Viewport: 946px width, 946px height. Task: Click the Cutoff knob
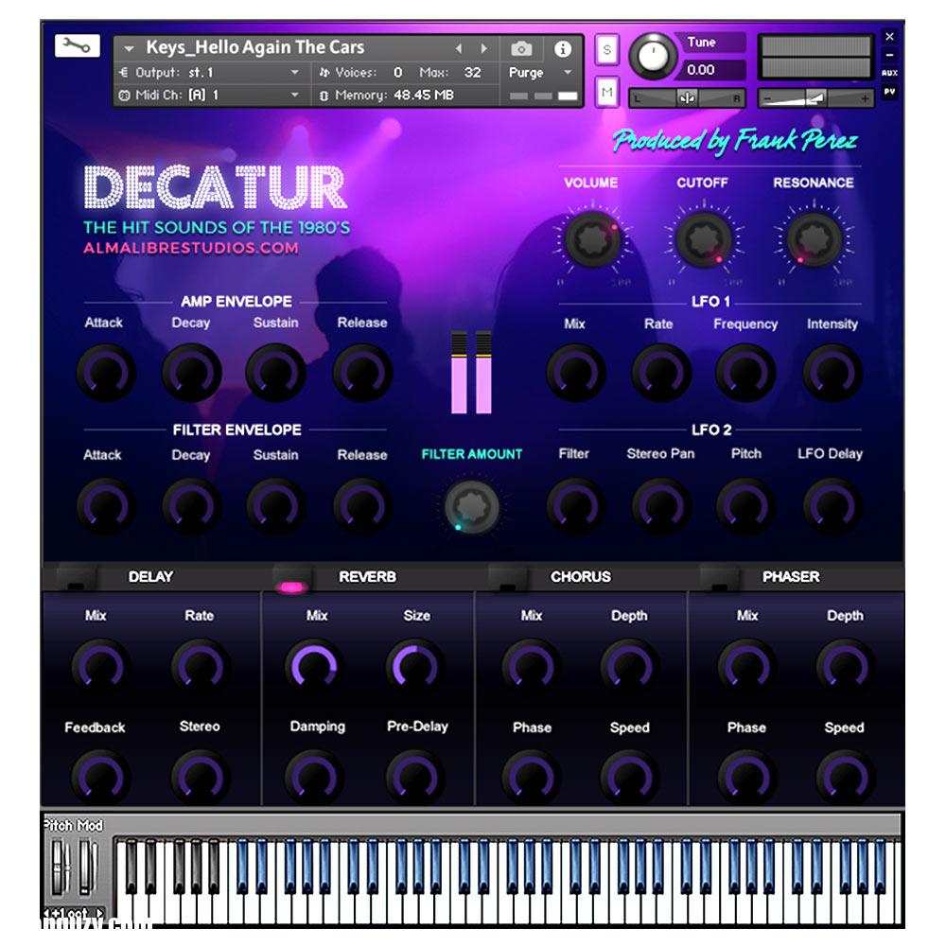704,239
